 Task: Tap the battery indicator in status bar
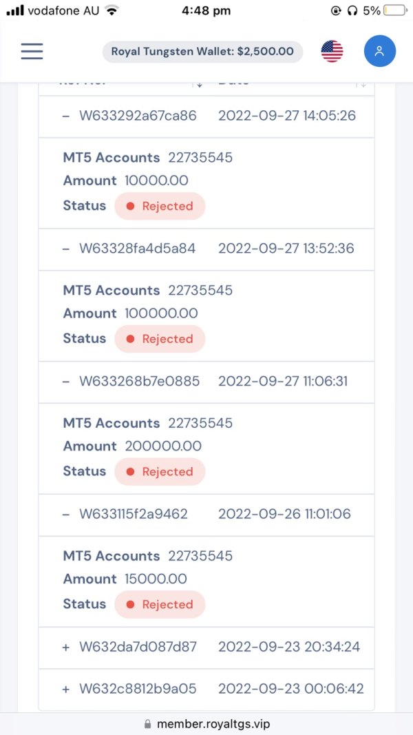(x=395, y=10)
